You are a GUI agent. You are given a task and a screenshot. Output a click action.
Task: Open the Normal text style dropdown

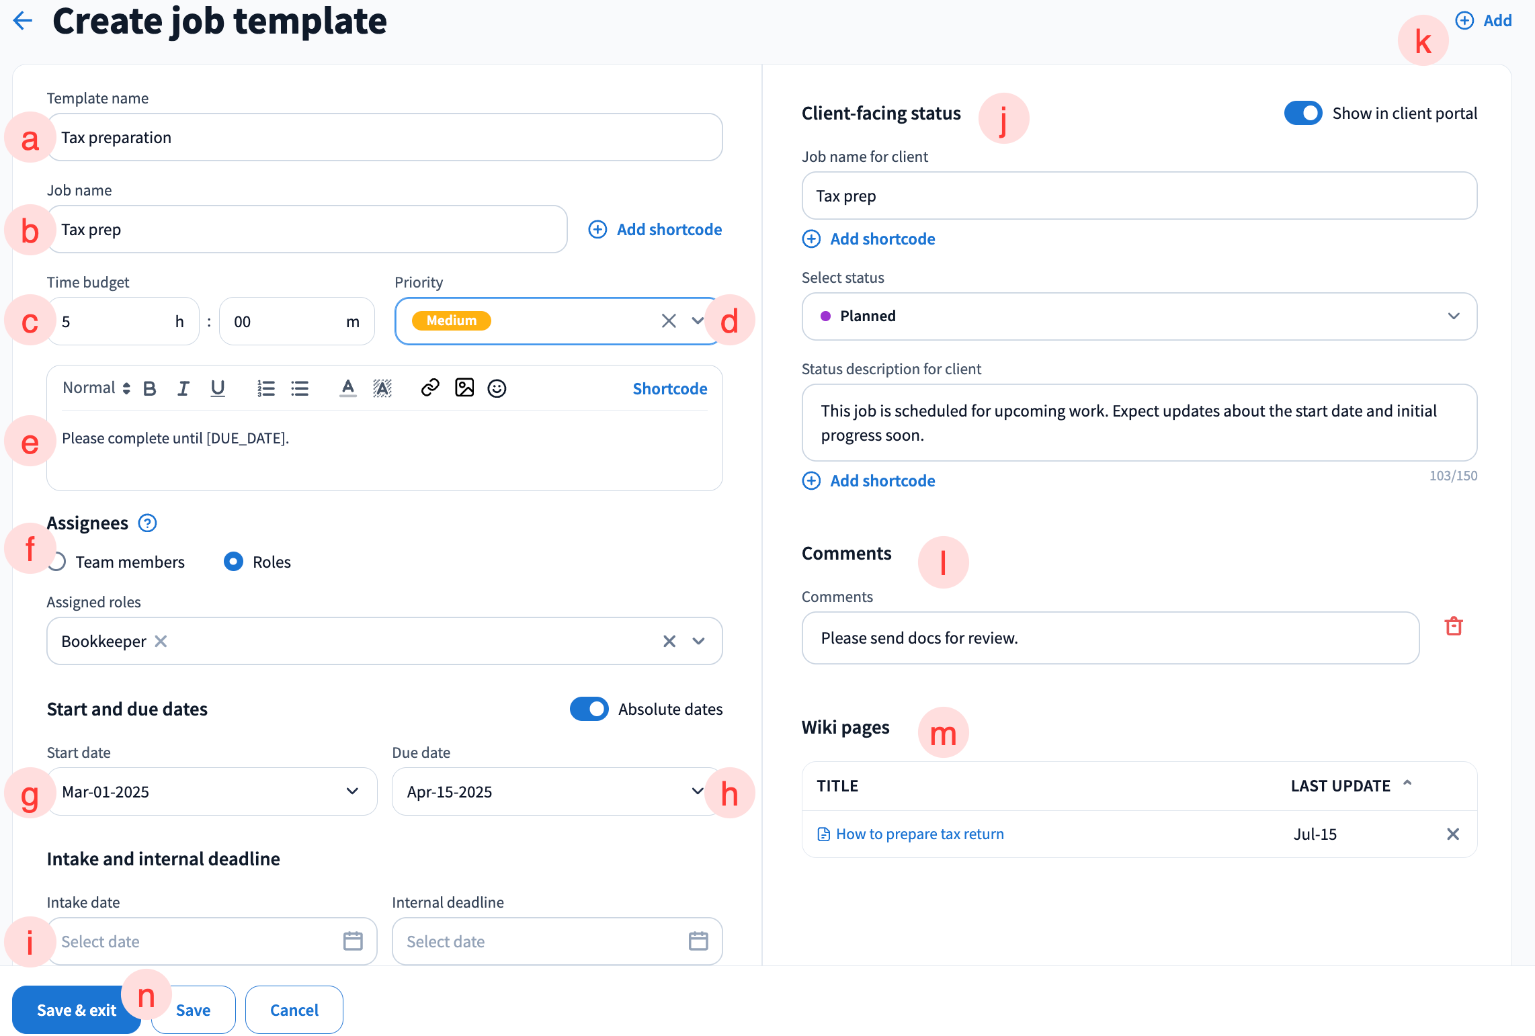coord(95,388)
